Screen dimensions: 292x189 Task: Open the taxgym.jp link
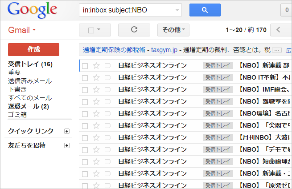click(164, 50)
